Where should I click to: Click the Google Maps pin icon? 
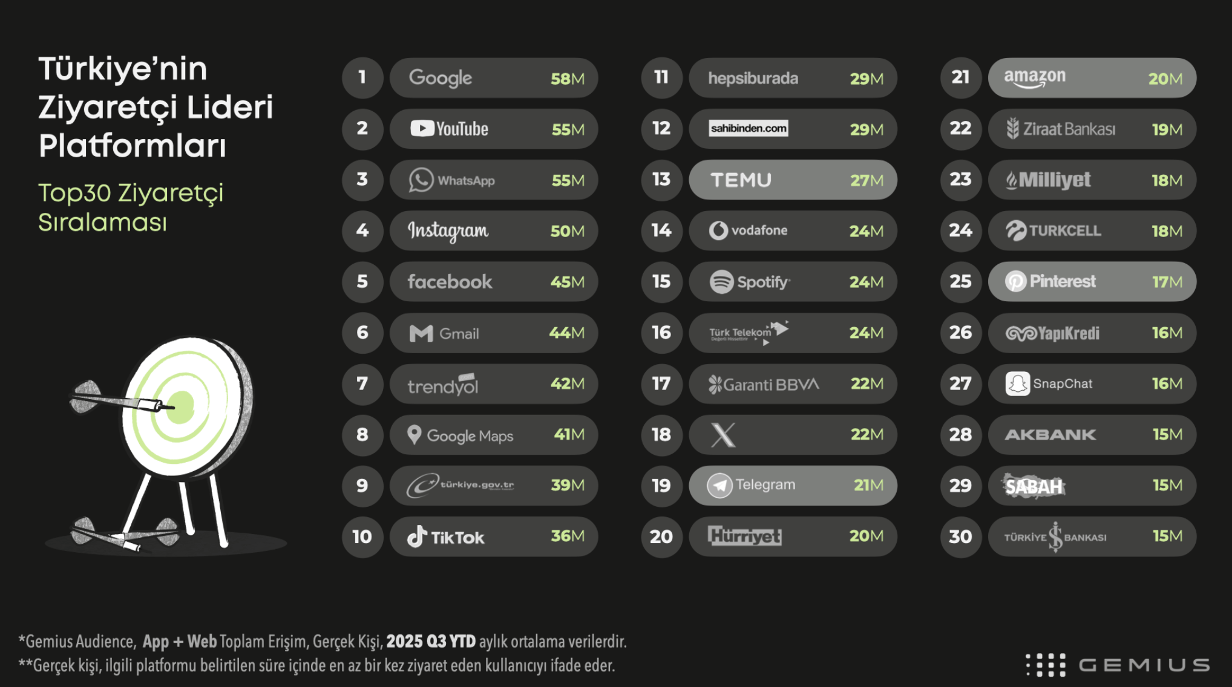click(x=414, y=435)
